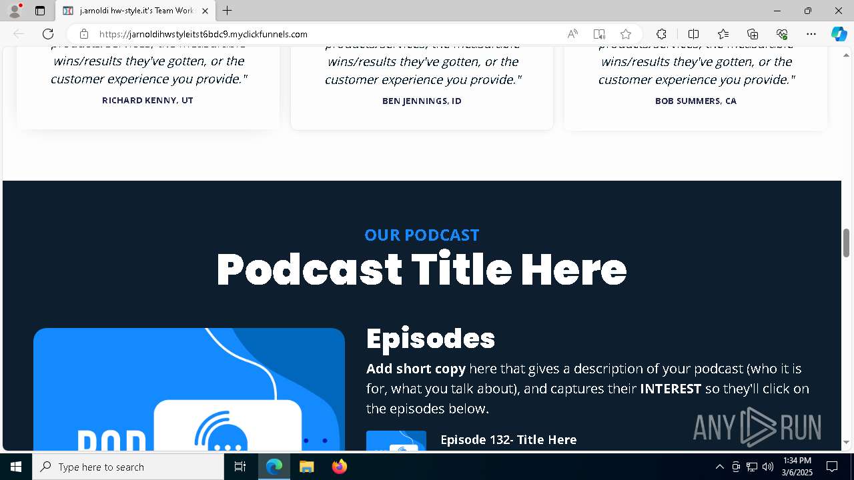Click BEN JENNINGS, ID testimonial name
This screenshot has width=854, height=480.
click(422, 101)
